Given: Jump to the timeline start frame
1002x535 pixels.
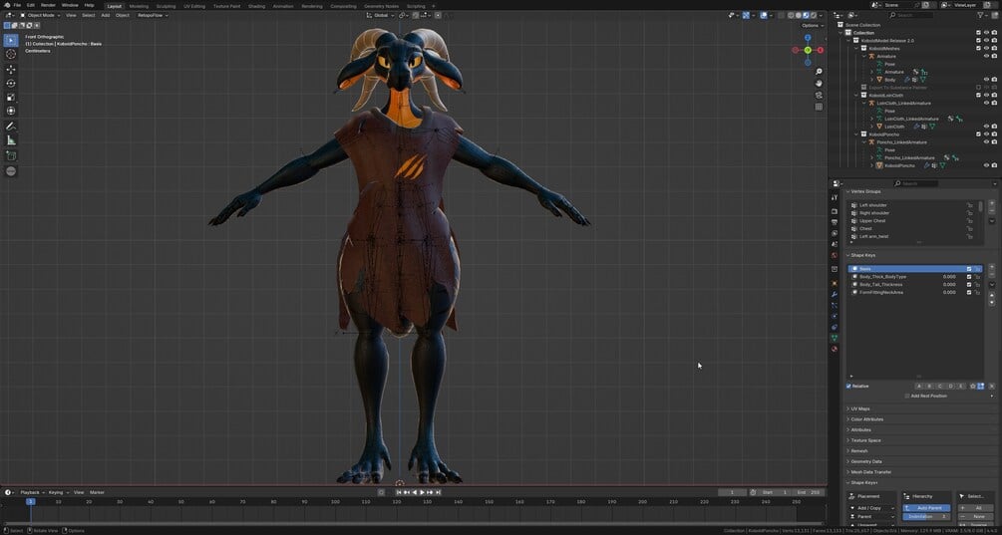Looking at the screenshot, I should 399,492.
